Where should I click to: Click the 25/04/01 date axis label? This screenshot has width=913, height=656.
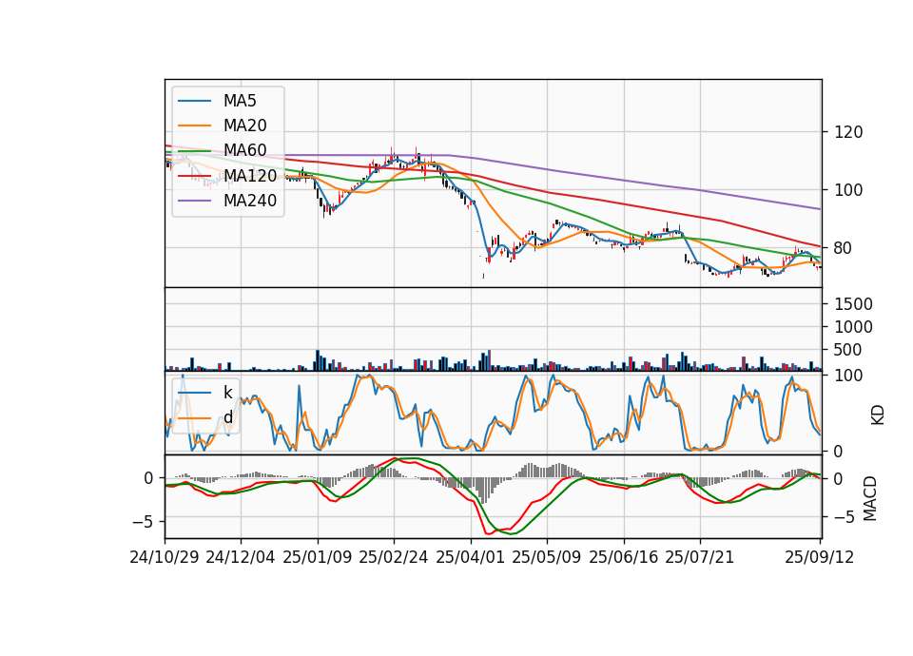[471, 557]
